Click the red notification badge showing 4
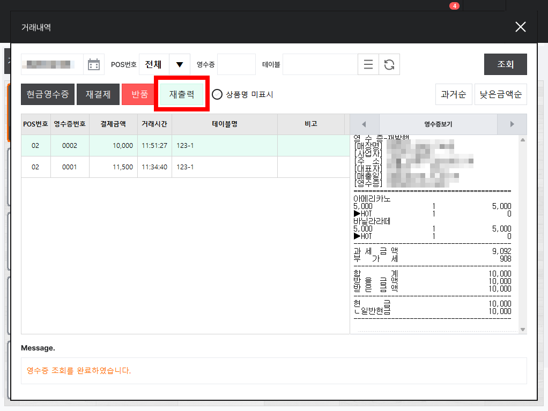Viewport: 548px width, 411px height. (454, 6)
